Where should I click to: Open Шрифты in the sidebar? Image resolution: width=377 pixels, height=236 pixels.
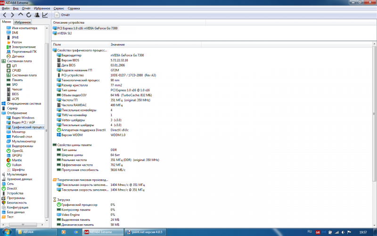point(18,169)
